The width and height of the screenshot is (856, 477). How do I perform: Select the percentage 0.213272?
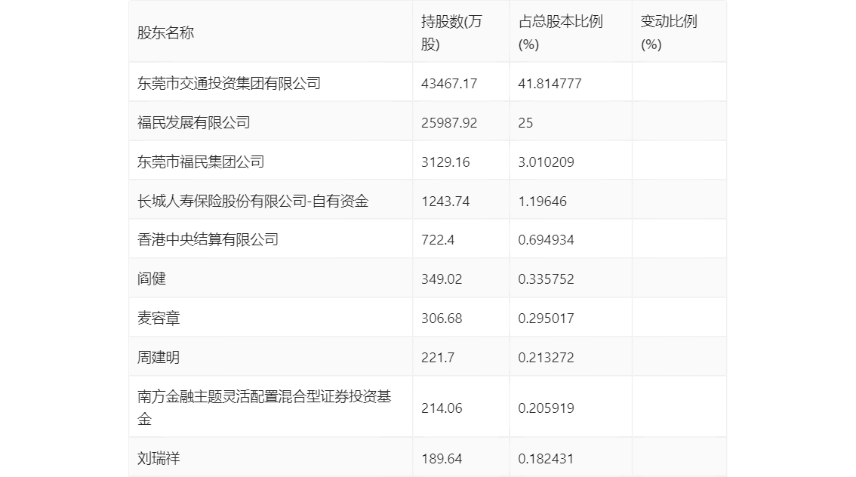click(546, 358)
